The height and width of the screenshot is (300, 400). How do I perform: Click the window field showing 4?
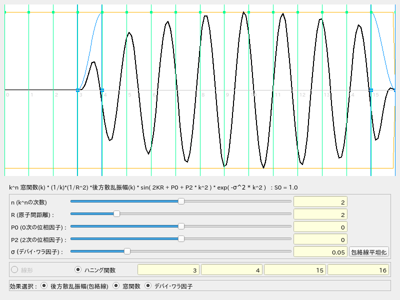click(231, 270)
